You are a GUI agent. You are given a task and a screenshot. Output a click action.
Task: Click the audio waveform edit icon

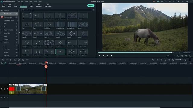pos(27,60)
